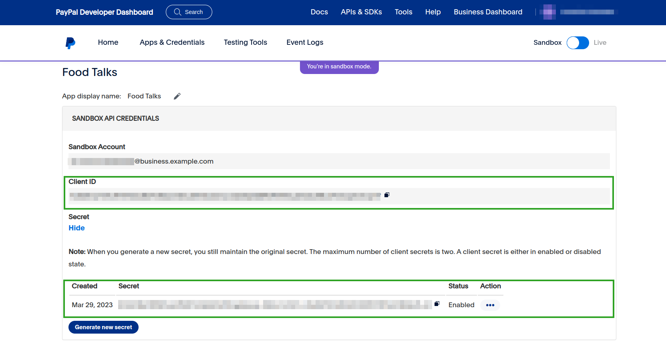666x344 pixels.
Task: Open the Search box in the header
Action: [x=189, y=12]
